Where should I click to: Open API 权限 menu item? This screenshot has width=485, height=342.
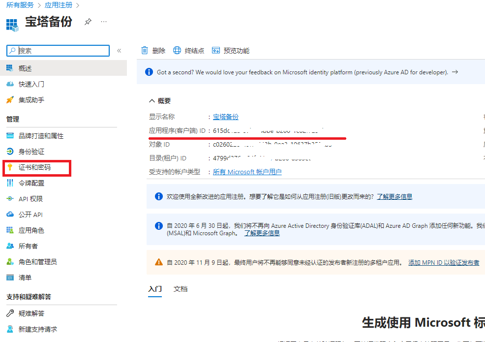(30, 199)
